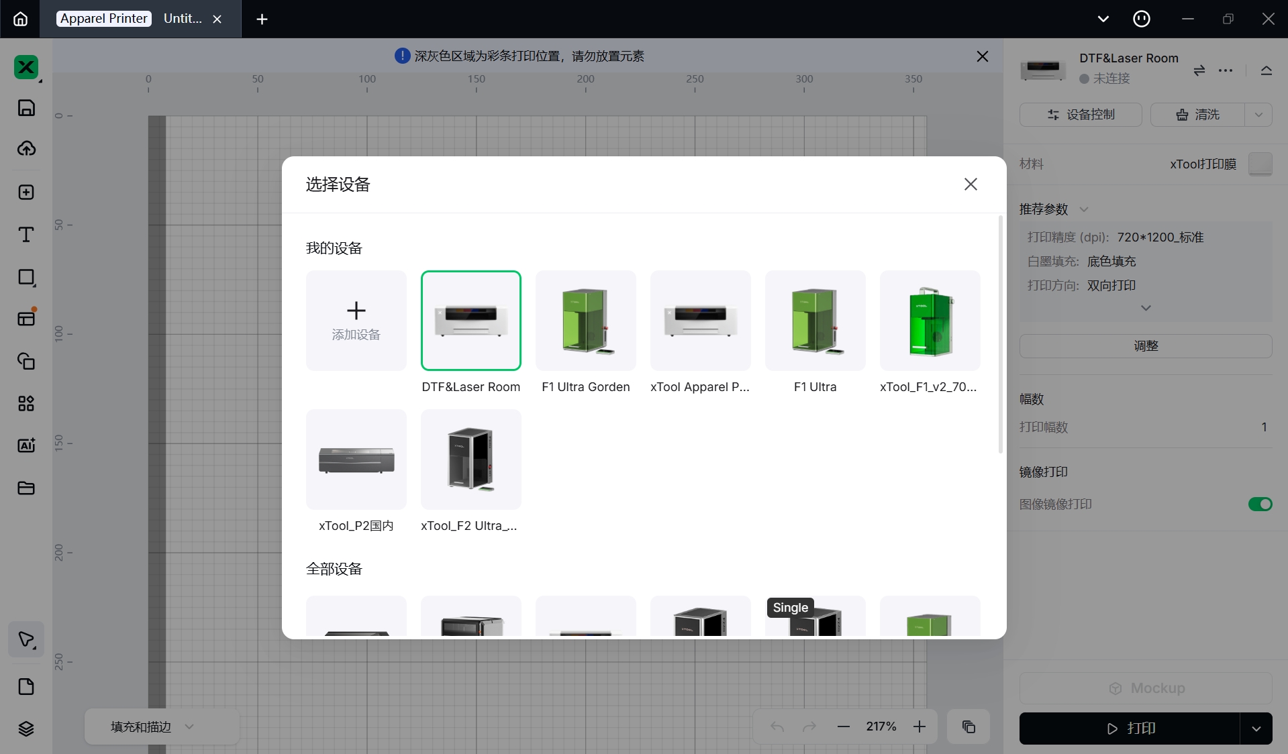The image size is (1288, 754).
Task: Click the Save icon in left sidebar
Action: pyautogui.click(x=26, y=108)
